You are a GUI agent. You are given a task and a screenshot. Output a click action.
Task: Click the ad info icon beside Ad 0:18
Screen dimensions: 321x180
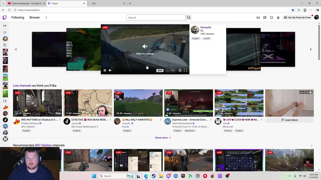point(310,92)
